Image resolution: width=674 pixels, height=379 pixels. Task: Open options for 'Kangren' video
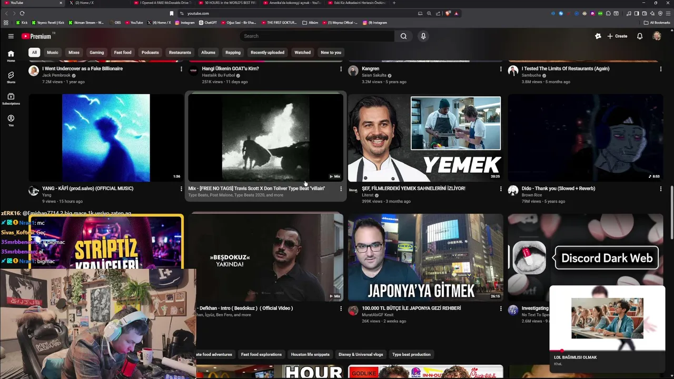(501, 69)
